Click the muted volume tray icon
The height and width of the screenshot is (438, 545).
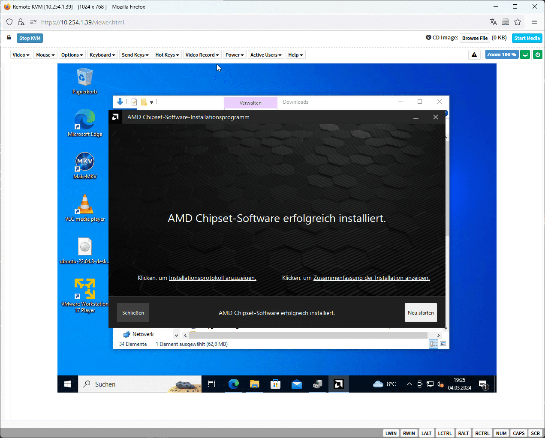(x=440, y=384)
